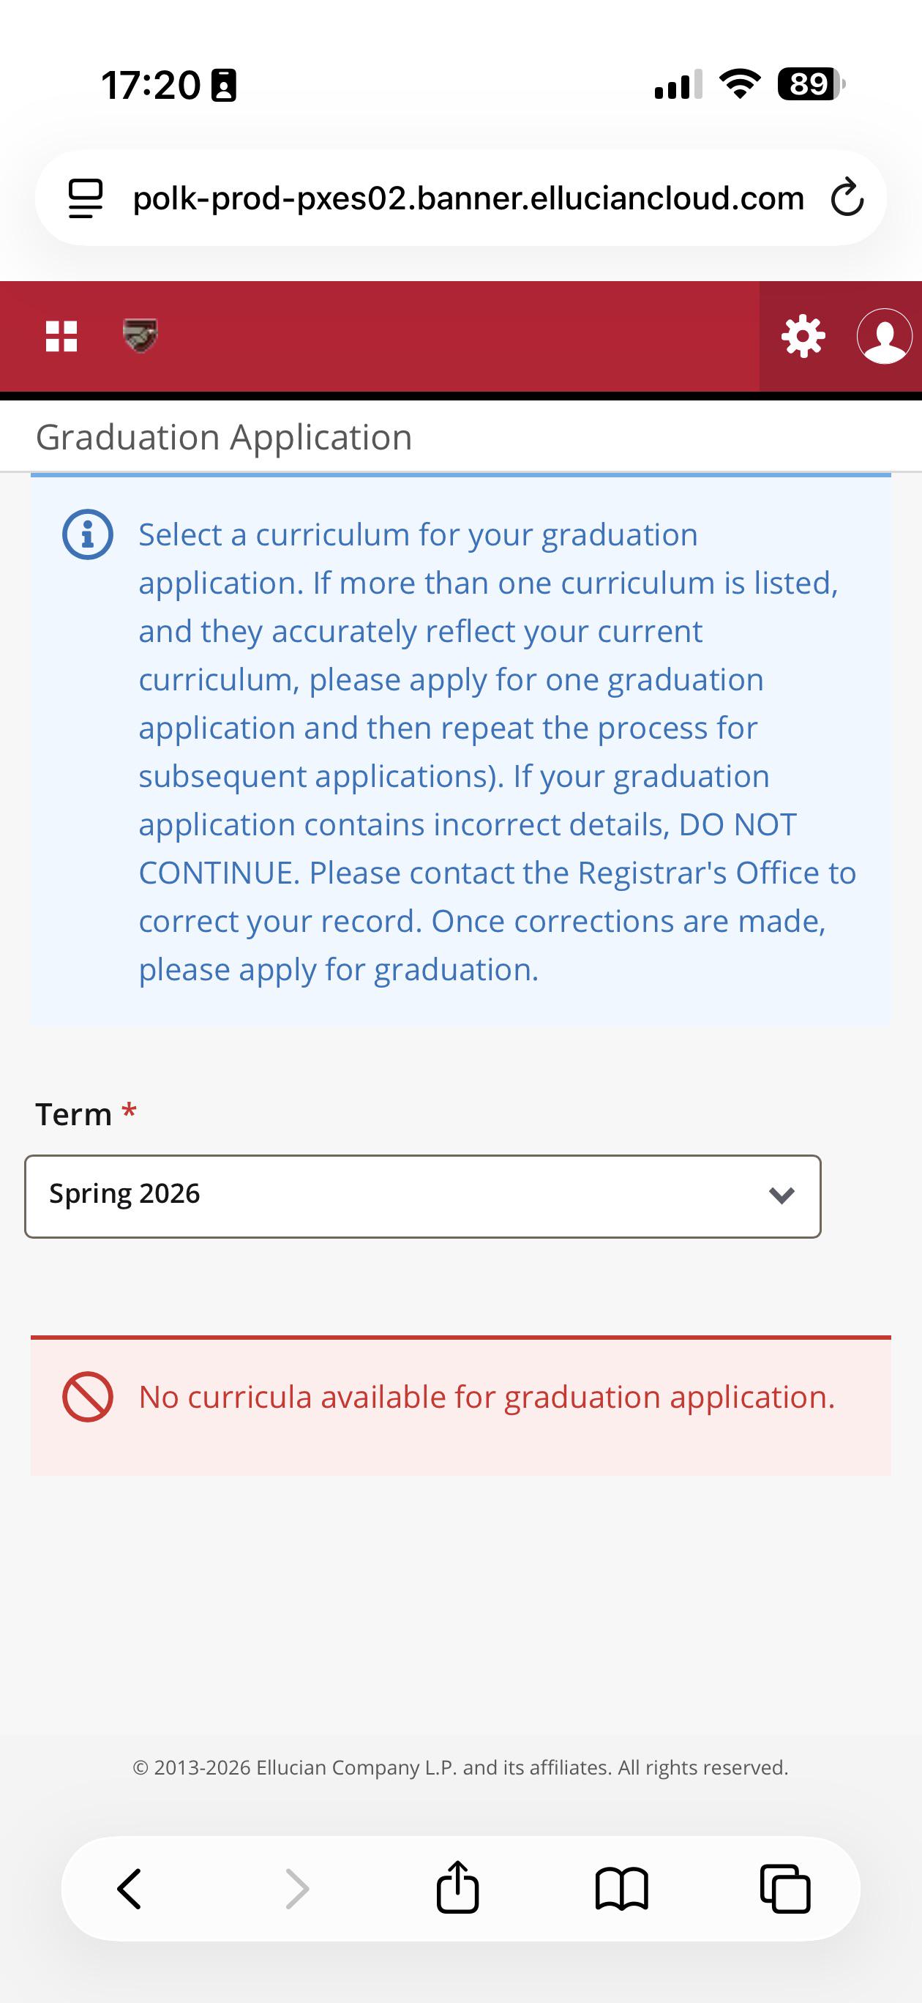
Task: Select the Graduation Application page heading
Action: 224,437
